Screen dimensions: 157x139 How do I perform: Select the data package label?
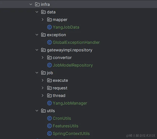point(51,12)
